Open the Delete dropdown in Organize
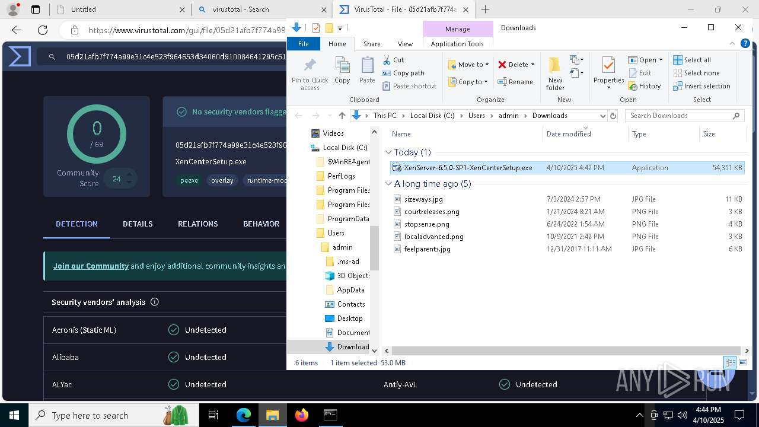This screenshot has width=759, height=427. [x=516, y=65]
